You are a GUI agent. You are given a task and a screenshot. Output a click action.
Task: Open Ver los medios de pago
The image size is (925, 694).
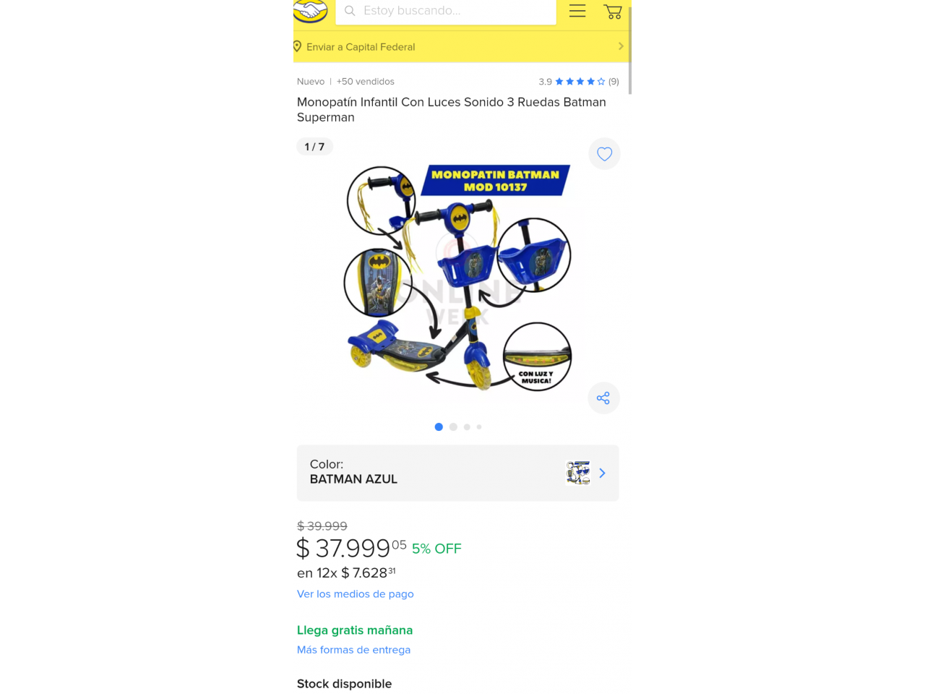pos(356,594)
